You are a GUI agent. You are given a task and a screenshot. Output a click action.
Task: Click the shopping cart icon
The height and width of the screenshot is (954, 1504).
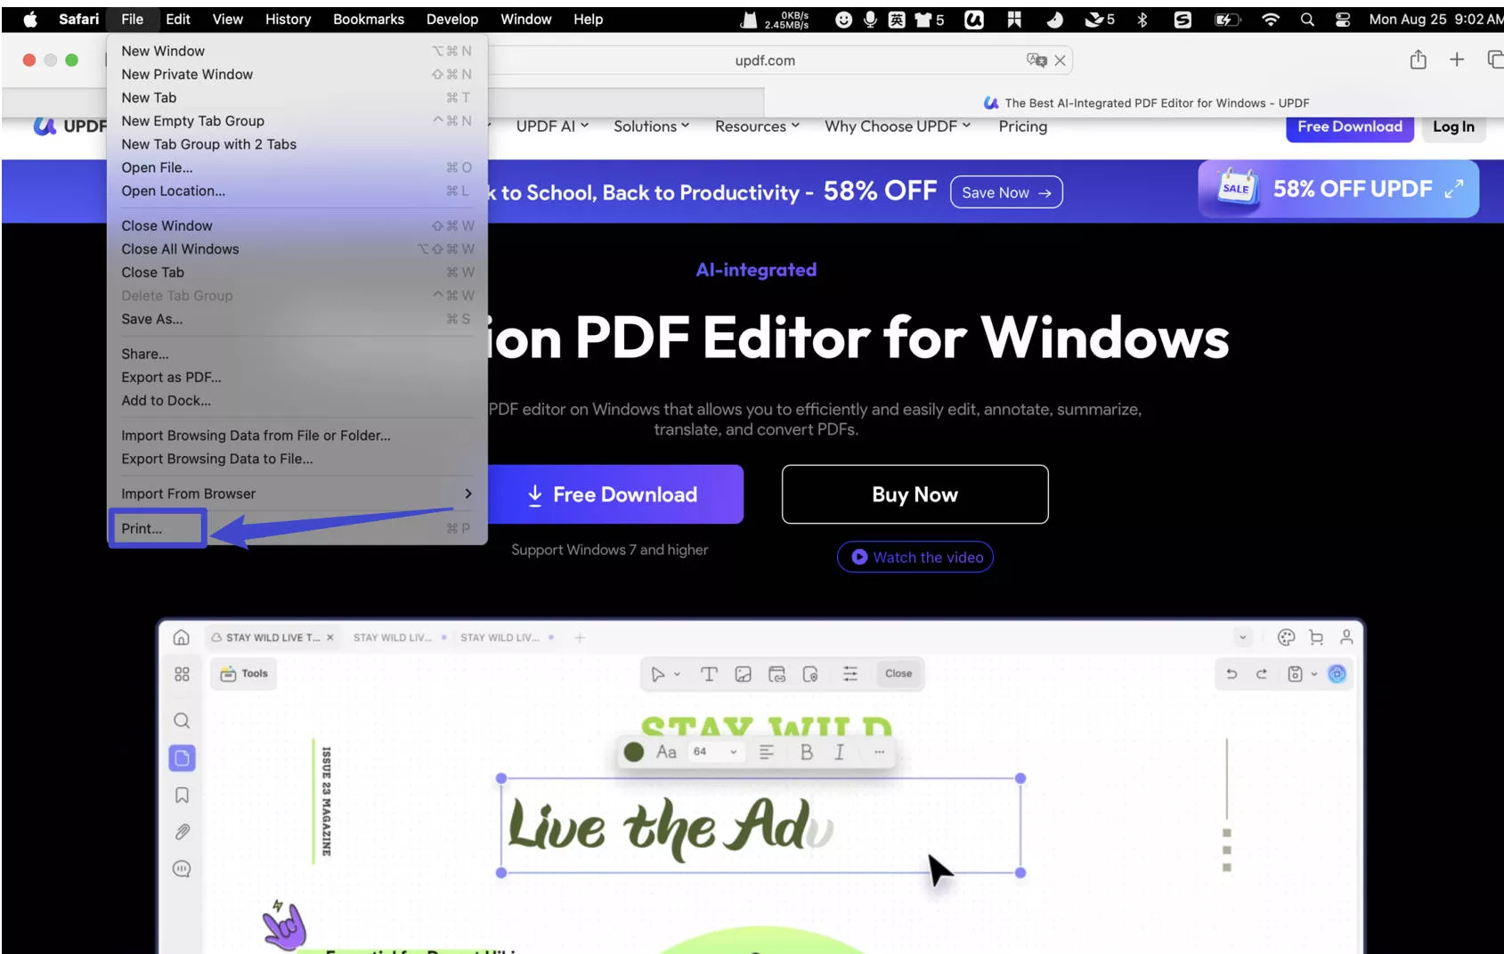[1316, 637]
